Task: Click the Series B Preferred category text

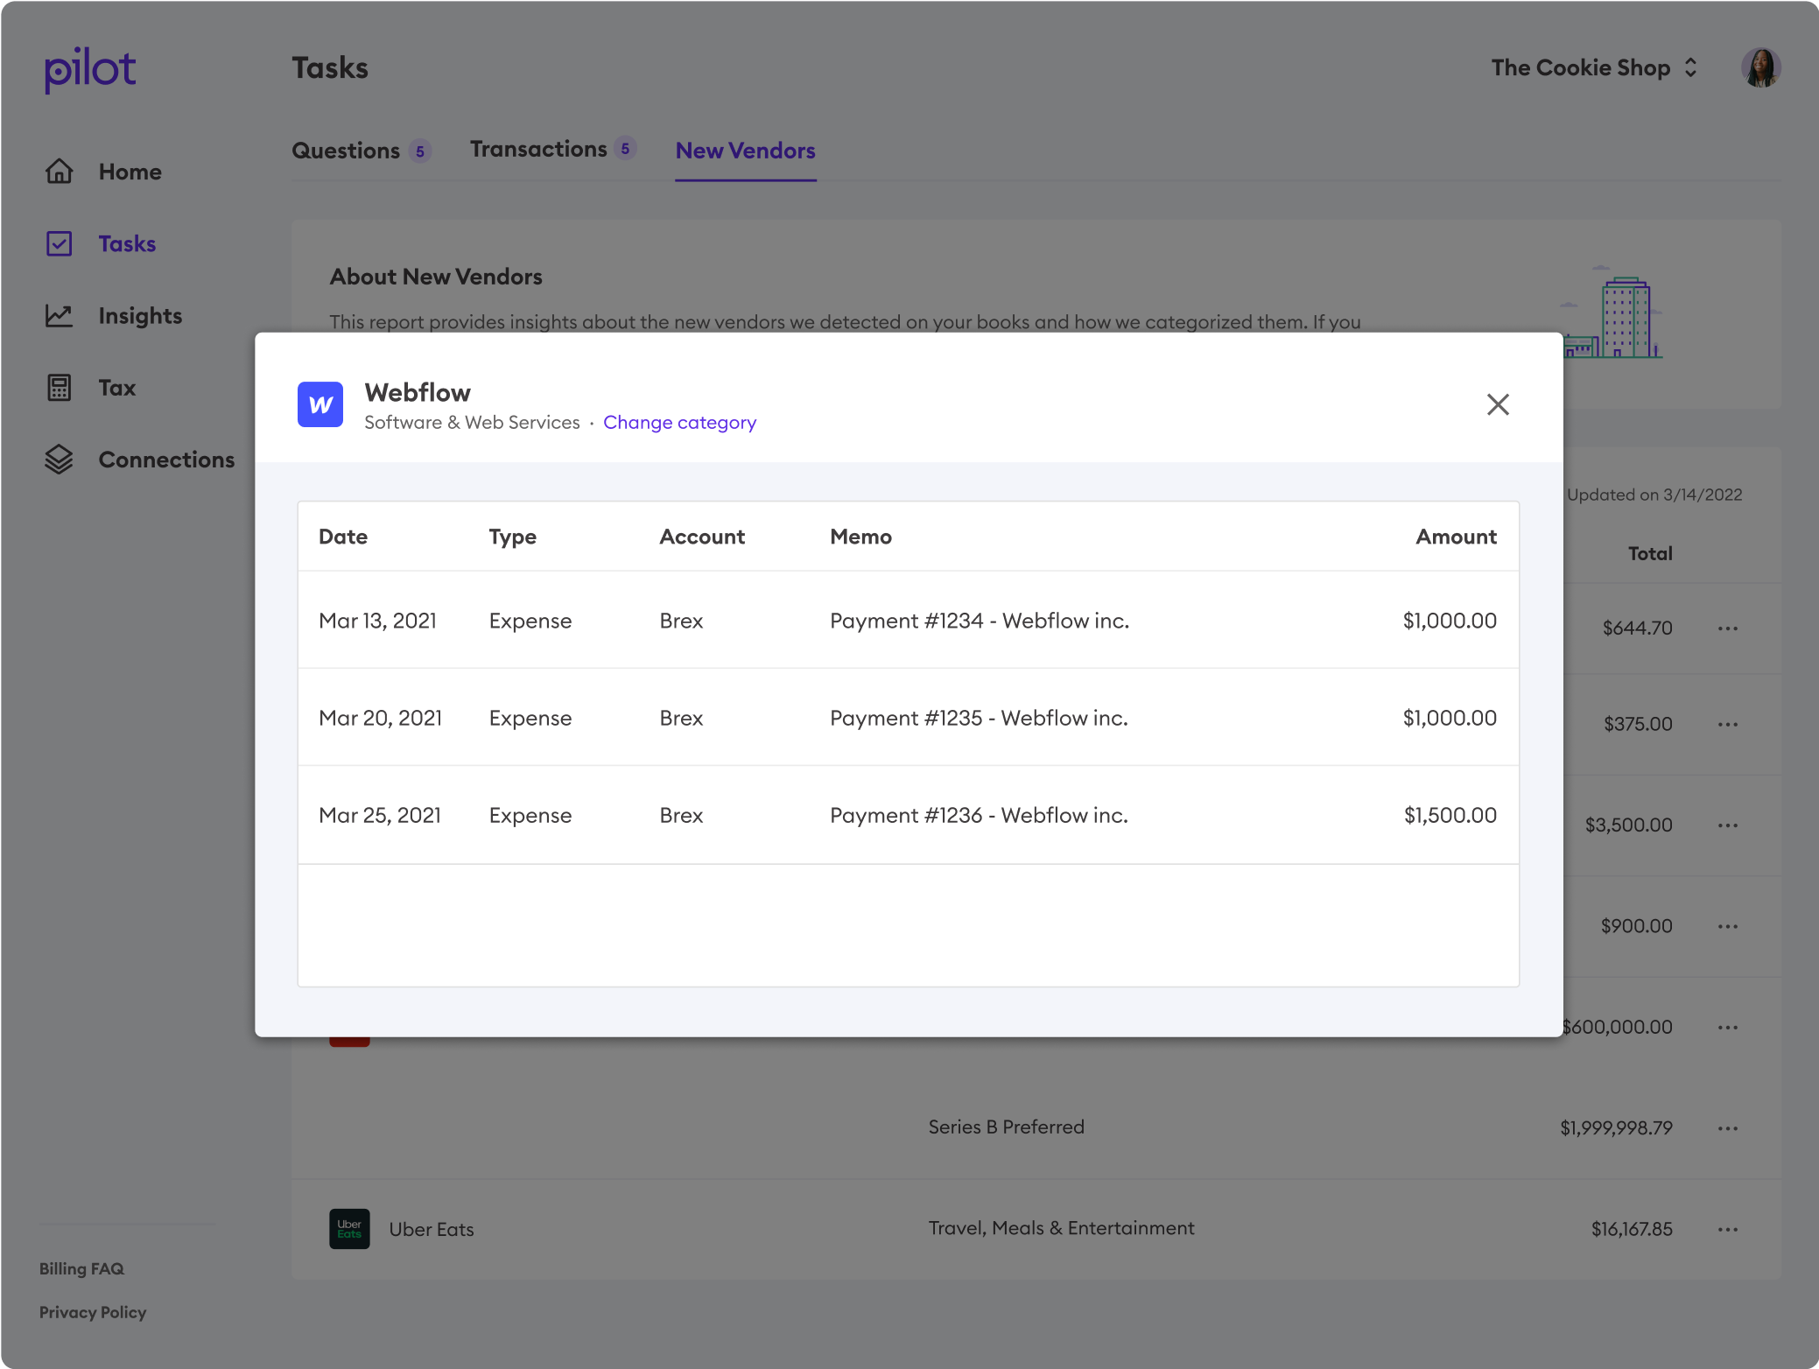Action: click(x=1006, y=1127)
